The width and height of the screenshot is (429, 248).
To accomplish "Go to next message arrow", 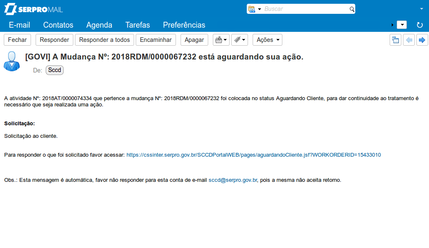I will point(422,40).
